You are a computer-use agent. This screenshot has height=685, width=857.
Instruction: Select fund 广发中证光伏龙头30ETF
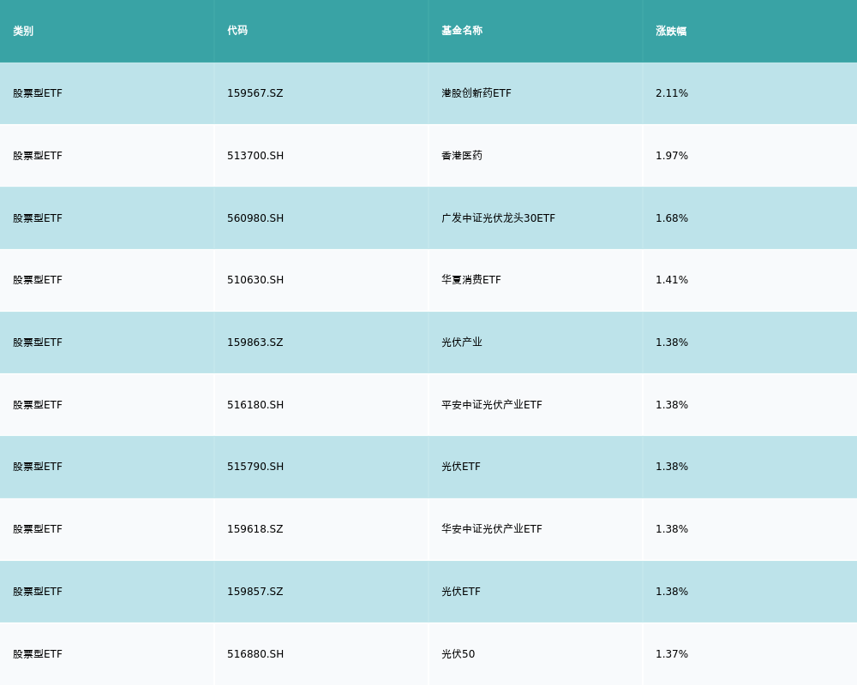[x=498, y=218]
